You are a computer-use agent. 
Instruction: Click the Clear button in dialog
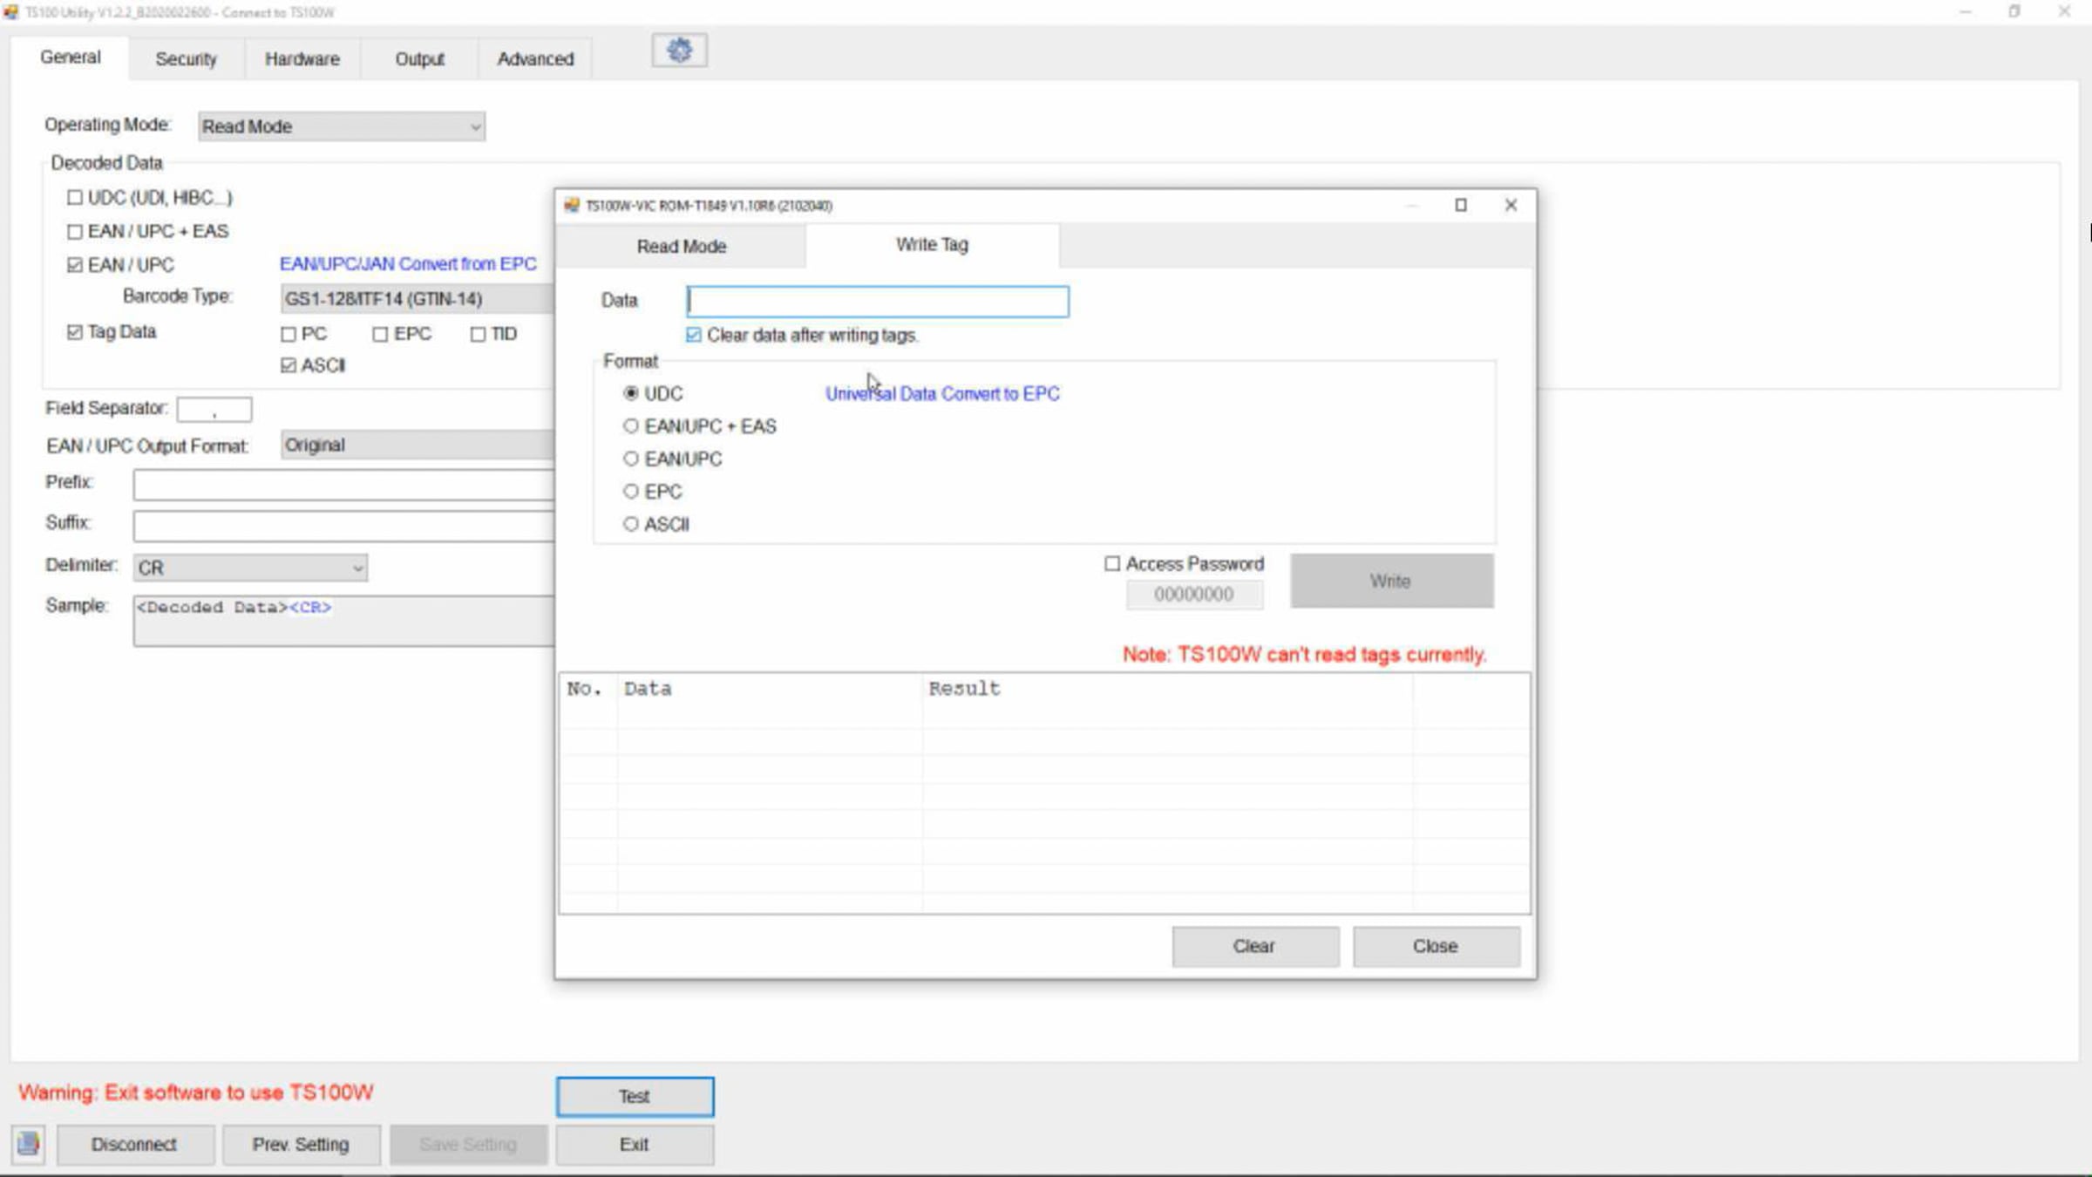pyautogui.click(x=1254, y=946)
